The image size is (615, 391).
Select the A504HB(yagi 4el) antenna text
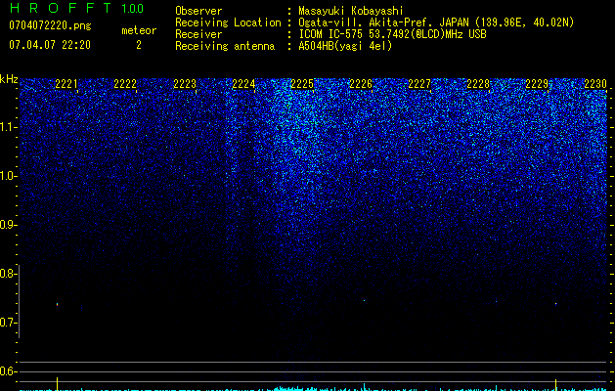point(345,46)
